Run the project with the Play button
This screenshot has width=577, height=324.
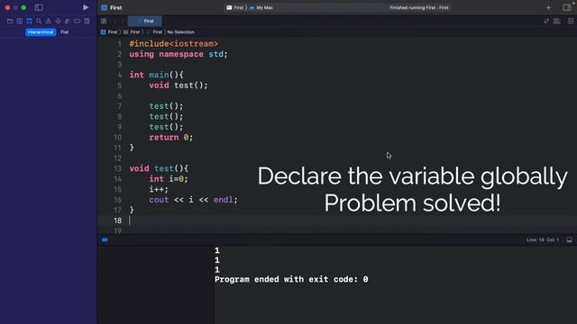(86, 7)
